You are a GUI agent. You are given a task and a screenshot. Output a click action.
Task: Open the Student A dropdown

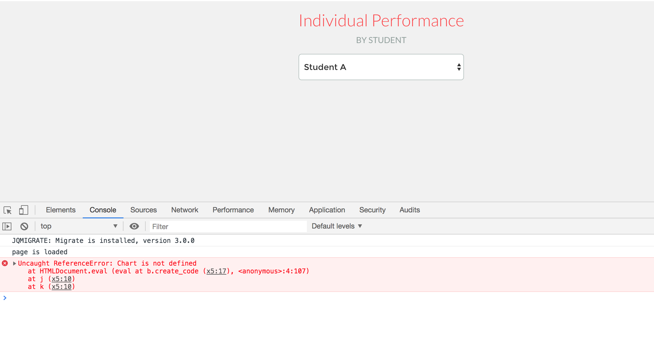pos(381,67)
